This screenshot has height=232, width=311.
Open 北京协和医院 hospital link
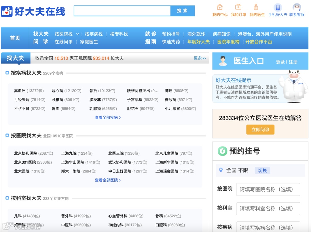(26, 153)
